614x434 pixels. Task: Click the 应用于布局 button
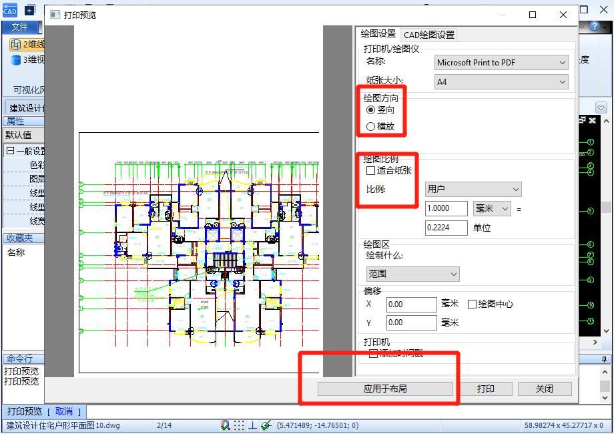(x=385, y=389)
